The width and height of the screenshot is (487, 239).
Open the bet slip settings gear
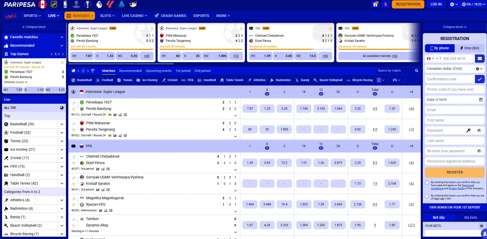pyautogui.click(x=482, y=226)
